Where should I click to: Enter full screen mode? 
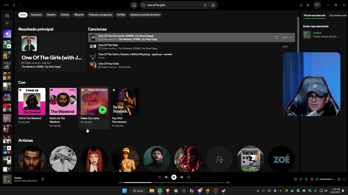point(344,179)
